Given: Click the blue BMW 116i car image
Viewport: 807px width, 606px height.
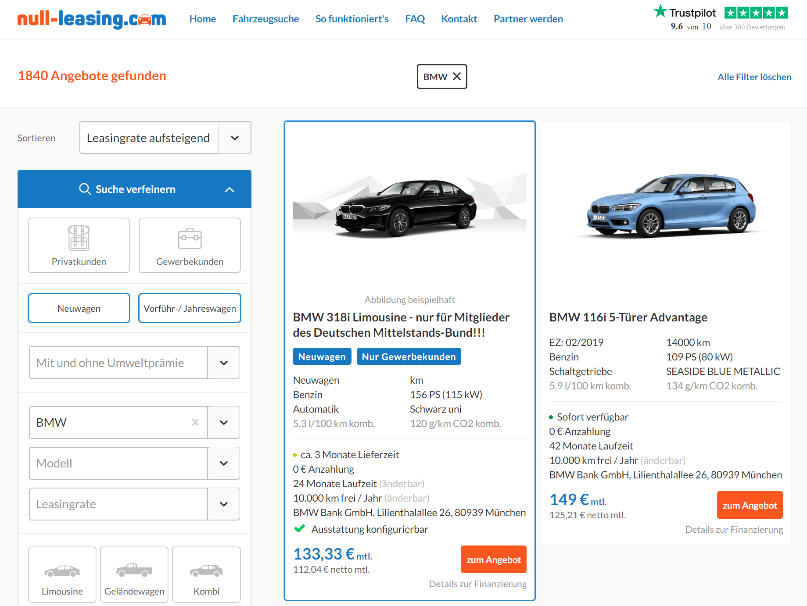Looking at the screenshot, I should [671, 205].
